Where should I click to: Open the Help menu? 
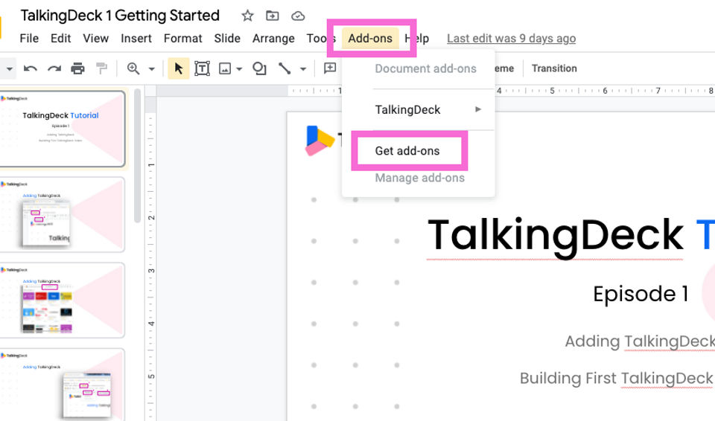(417, 39)
